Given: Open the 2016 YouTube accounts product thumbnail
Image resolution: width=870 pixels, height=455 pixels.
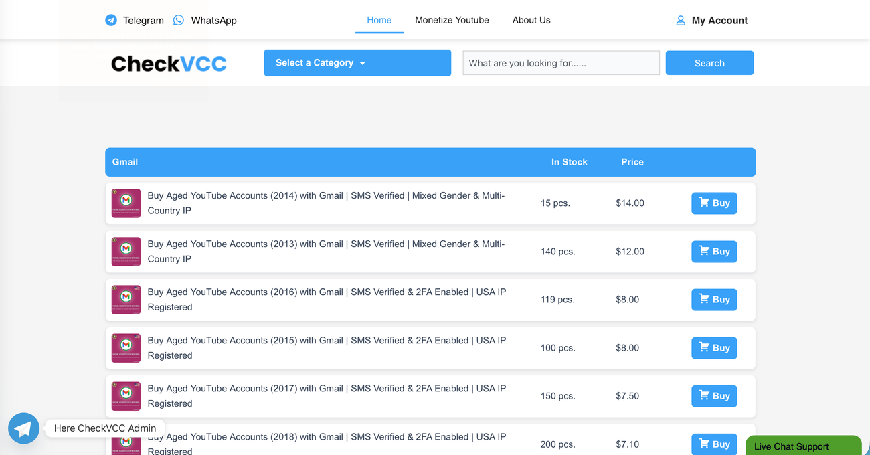Looking at the screenshot, I should tap(126, 300).
